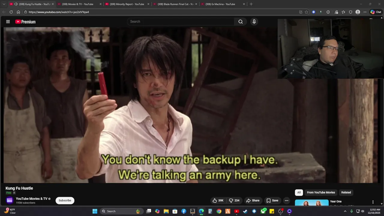
Task: Open Steam from the taskbar
Action: 245,211
